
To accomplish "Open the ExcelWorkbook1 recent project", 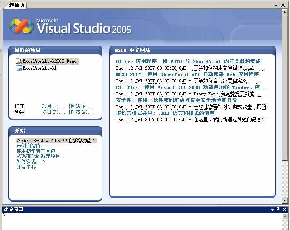I will point(40,68).
